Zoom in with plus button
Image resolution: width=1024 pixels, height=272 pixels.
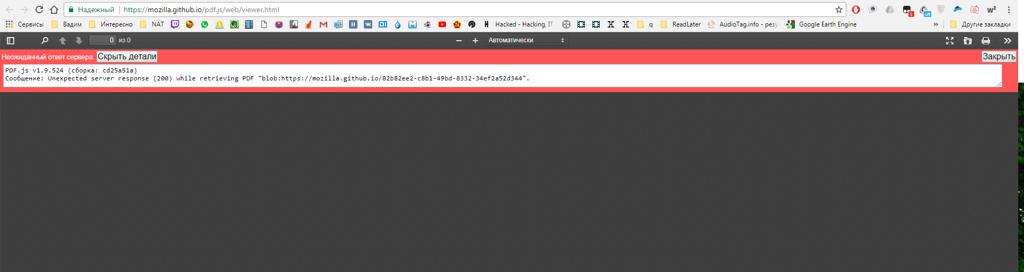[475, 40]
